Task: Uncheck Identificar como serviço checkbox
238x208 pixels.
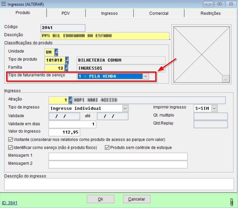Action: click(x=10, y=148)
